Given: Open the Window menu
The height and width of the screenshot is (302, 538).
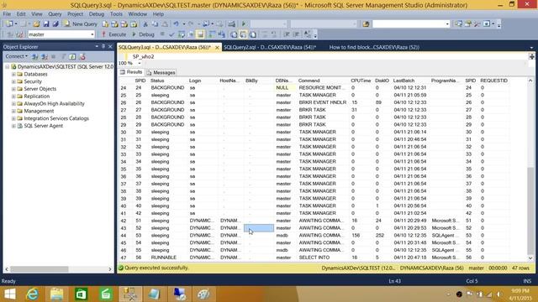Looking at the screenshot, I should 138,14.
